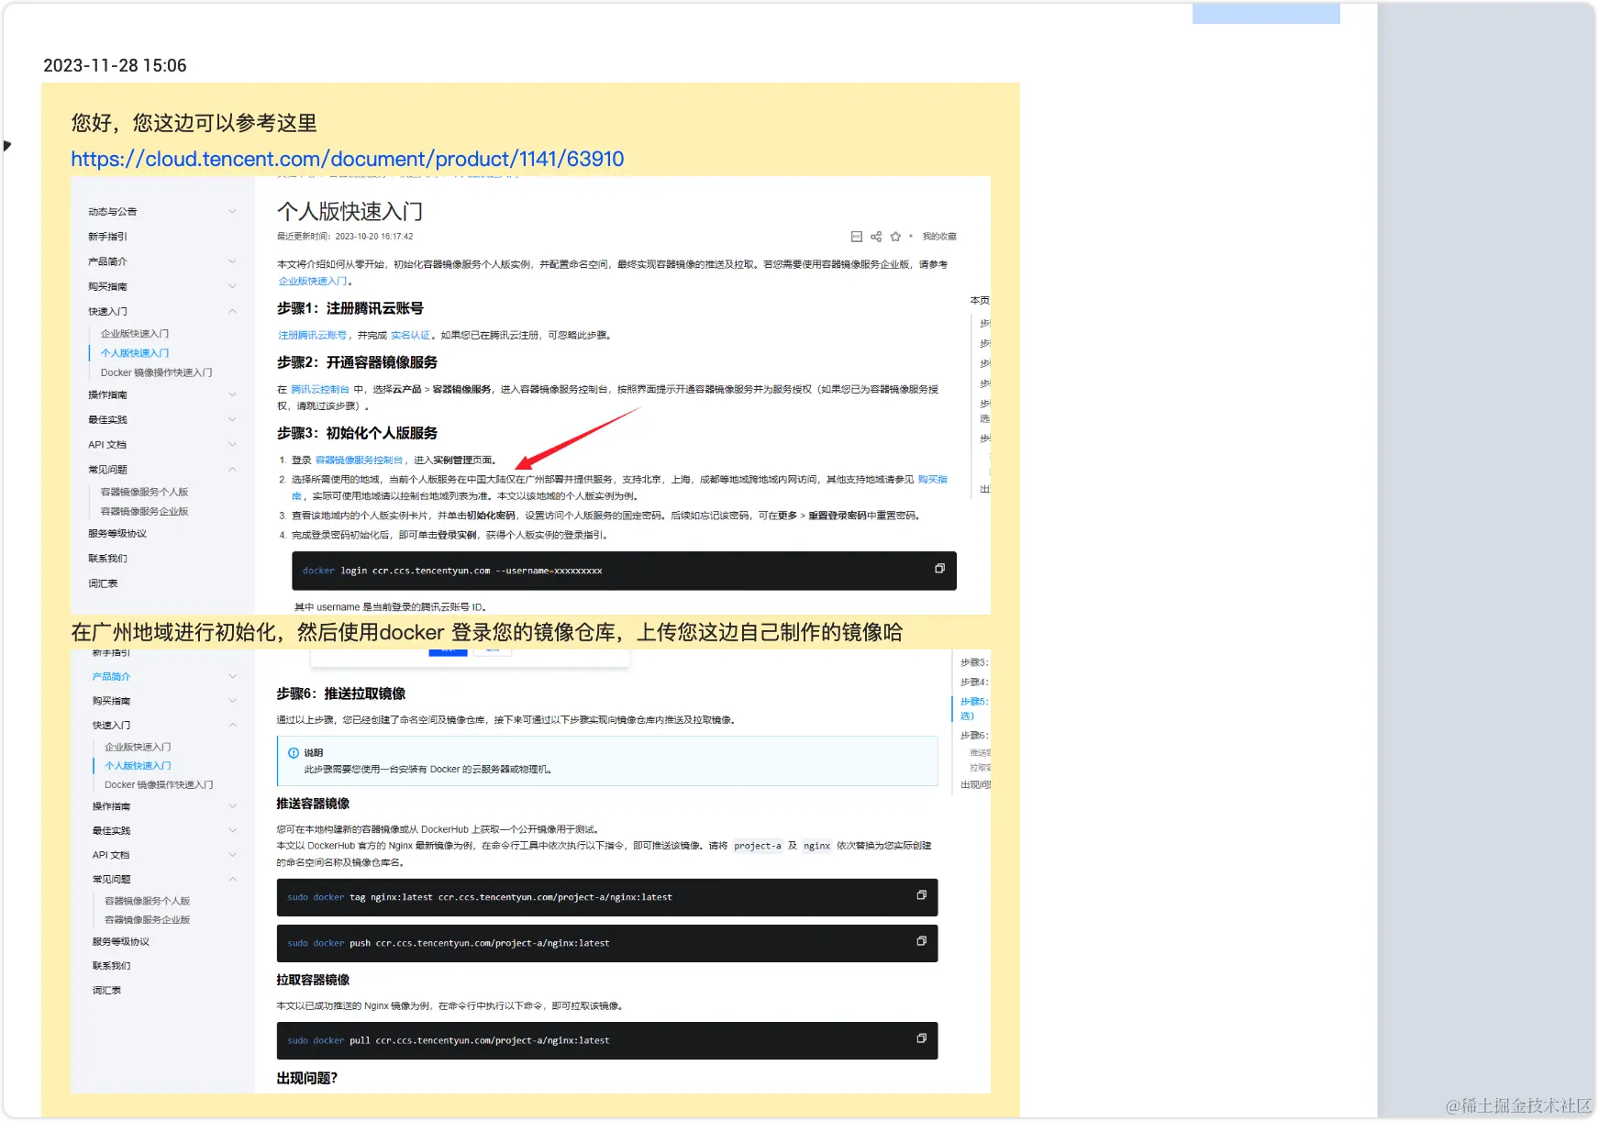Expand the API 文档 sidebar section

click(x=231, y=444)
